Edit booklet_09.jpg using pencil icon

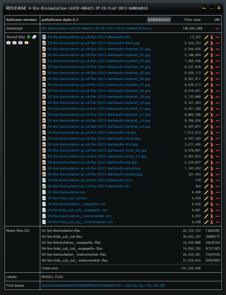click(206, 97)
